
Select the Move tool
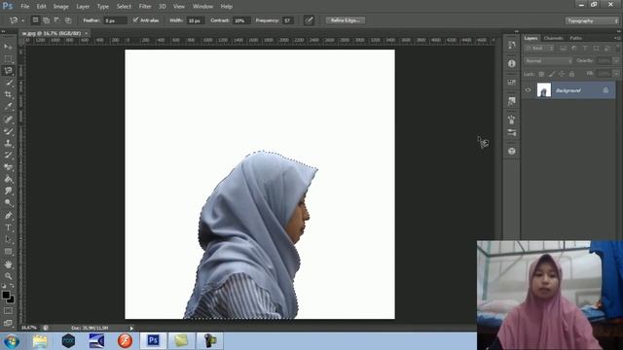pos(8,47)
